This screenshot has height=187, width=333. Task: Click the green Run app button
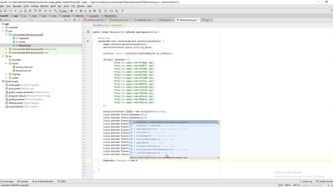point(72,11)
